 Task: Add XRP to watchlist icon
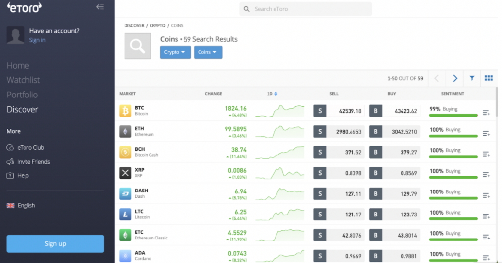(x=486, y=175)
